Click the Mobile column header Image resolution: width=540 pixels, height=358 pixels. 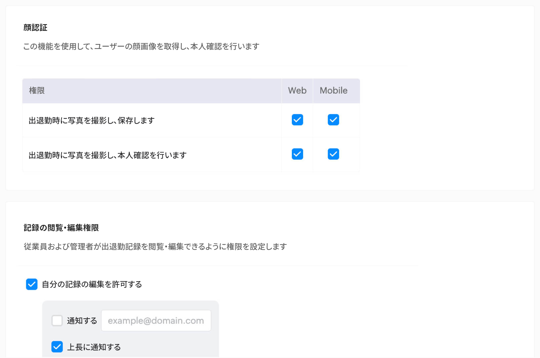click(333, 90)
